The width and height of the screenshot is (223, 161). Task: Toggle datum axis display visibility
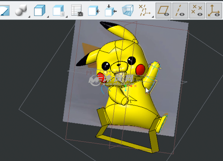pyautogui.click(x=180, y=11)
